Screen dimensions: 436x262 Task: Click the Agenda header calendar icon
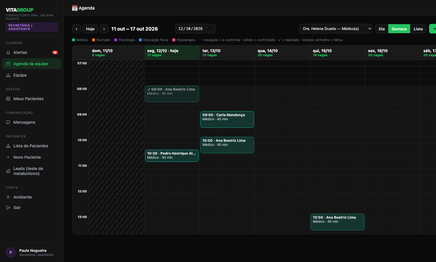click(x=75, y=8)
